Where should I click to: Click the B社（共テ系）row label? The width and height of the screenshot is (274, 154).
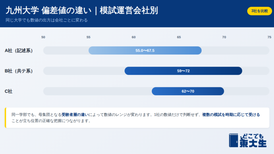(x=19, y=71)
